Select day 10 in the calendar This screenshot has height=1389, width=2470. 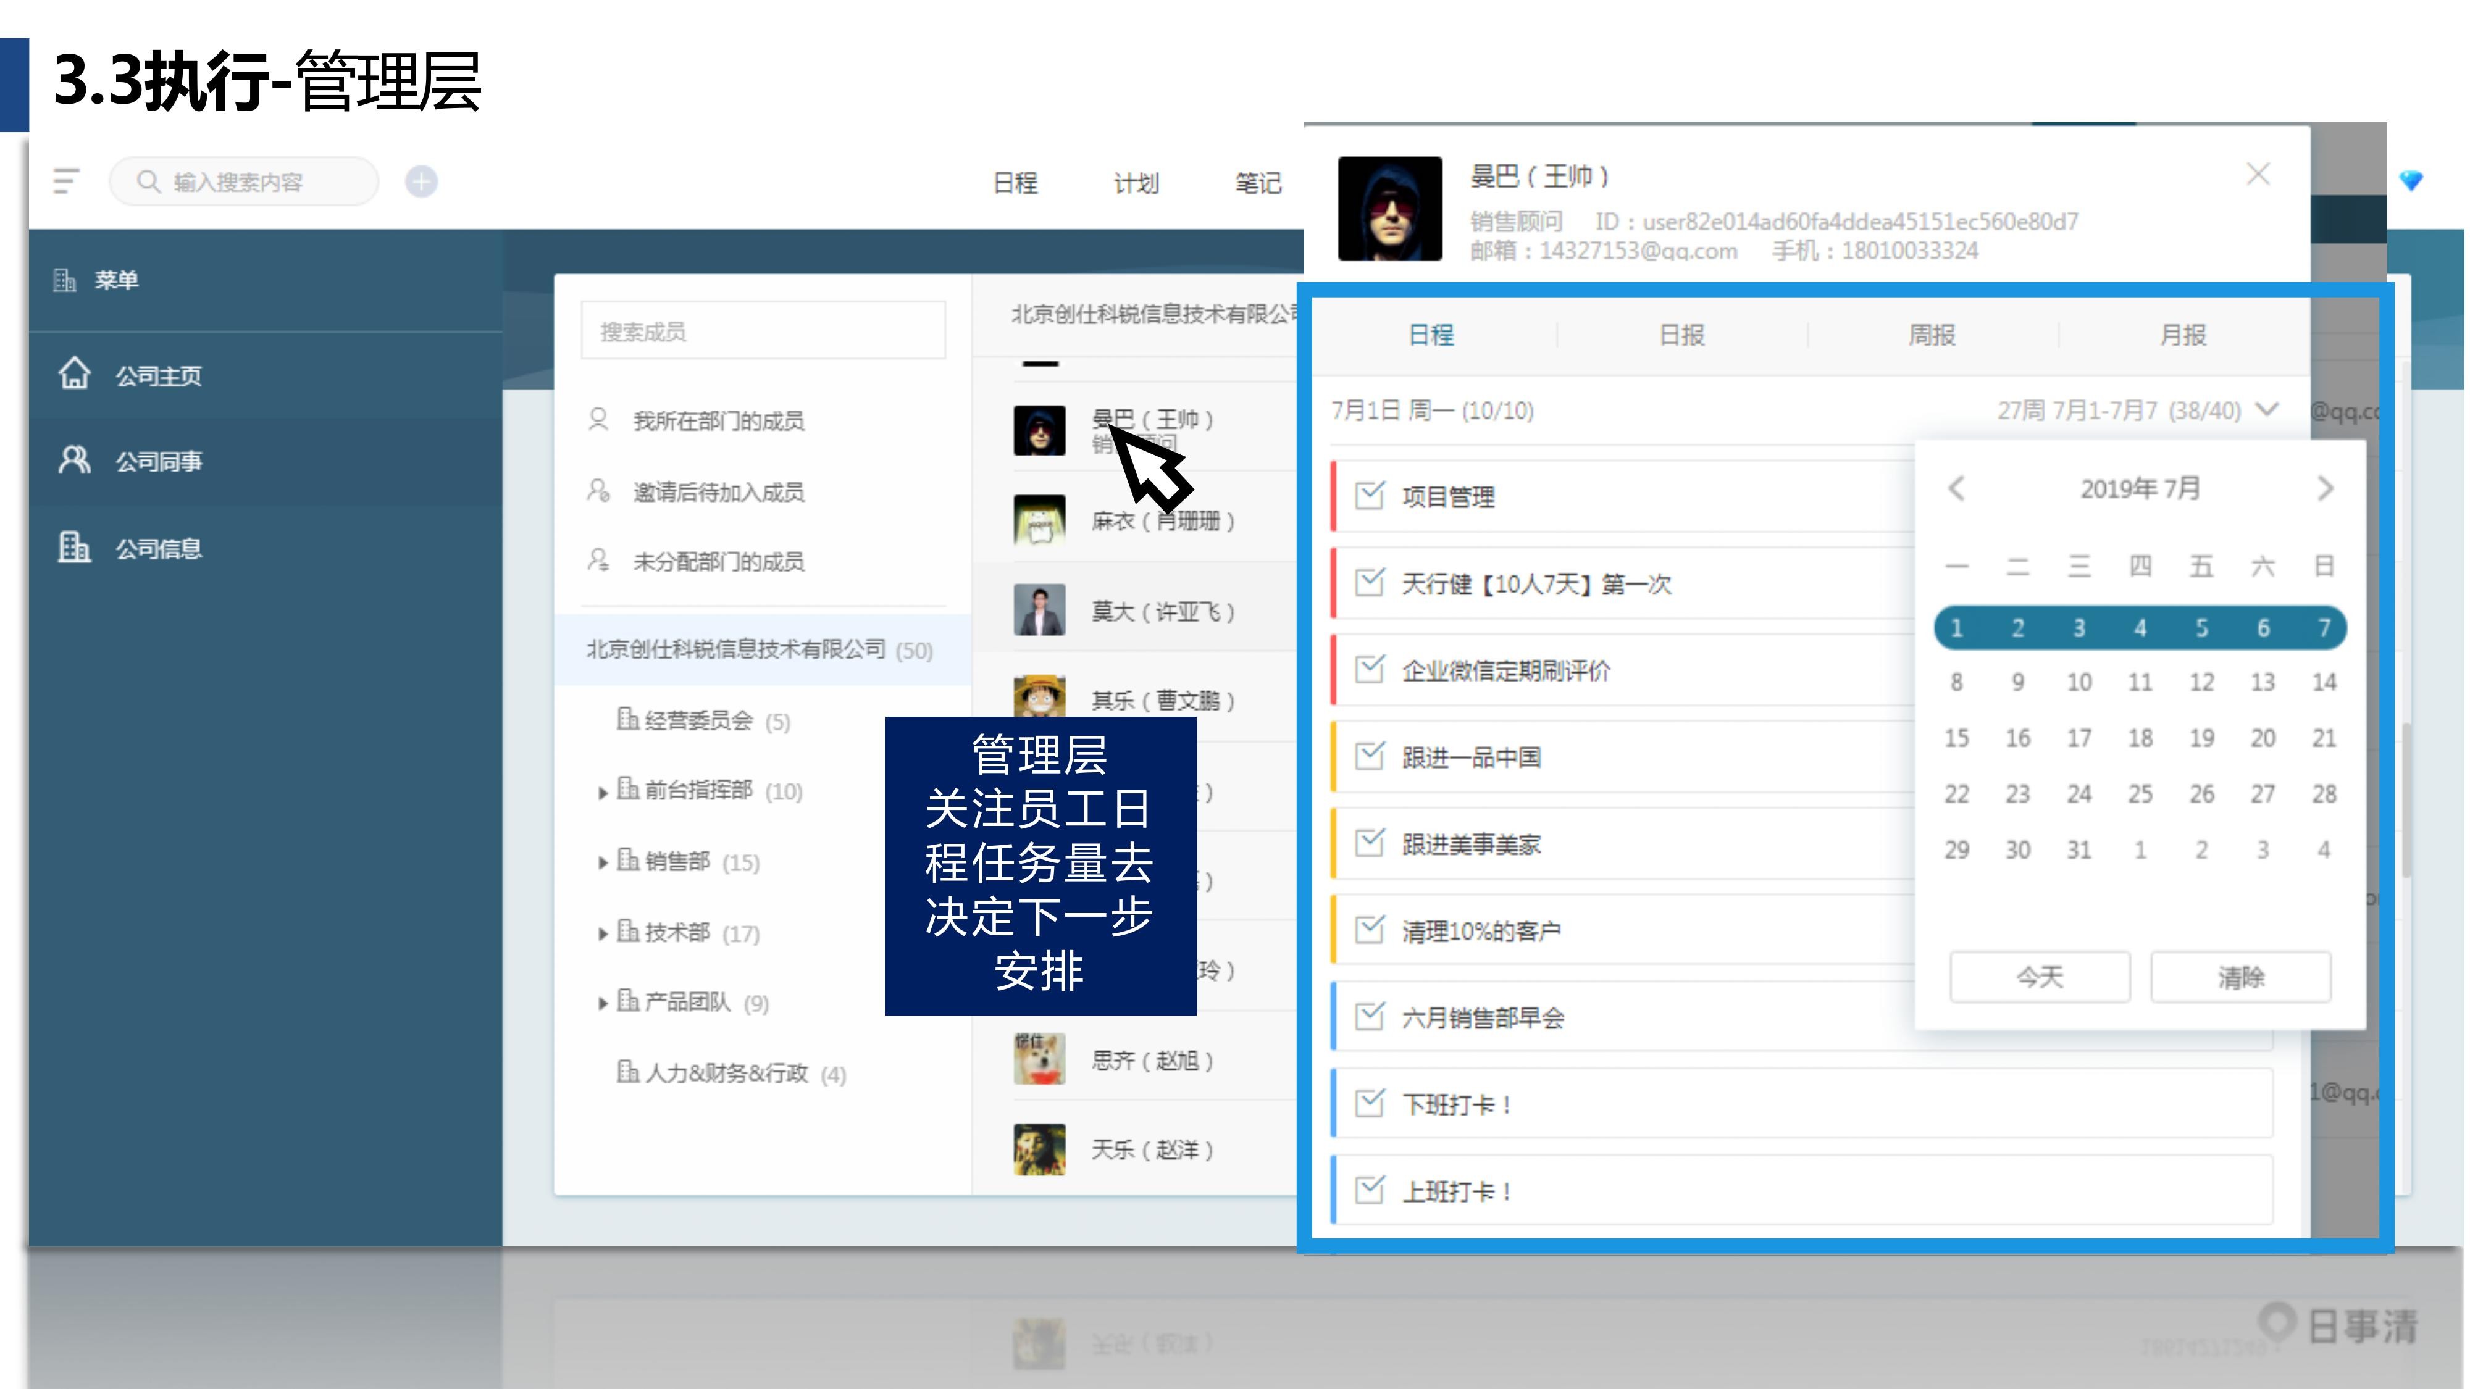2079,682
